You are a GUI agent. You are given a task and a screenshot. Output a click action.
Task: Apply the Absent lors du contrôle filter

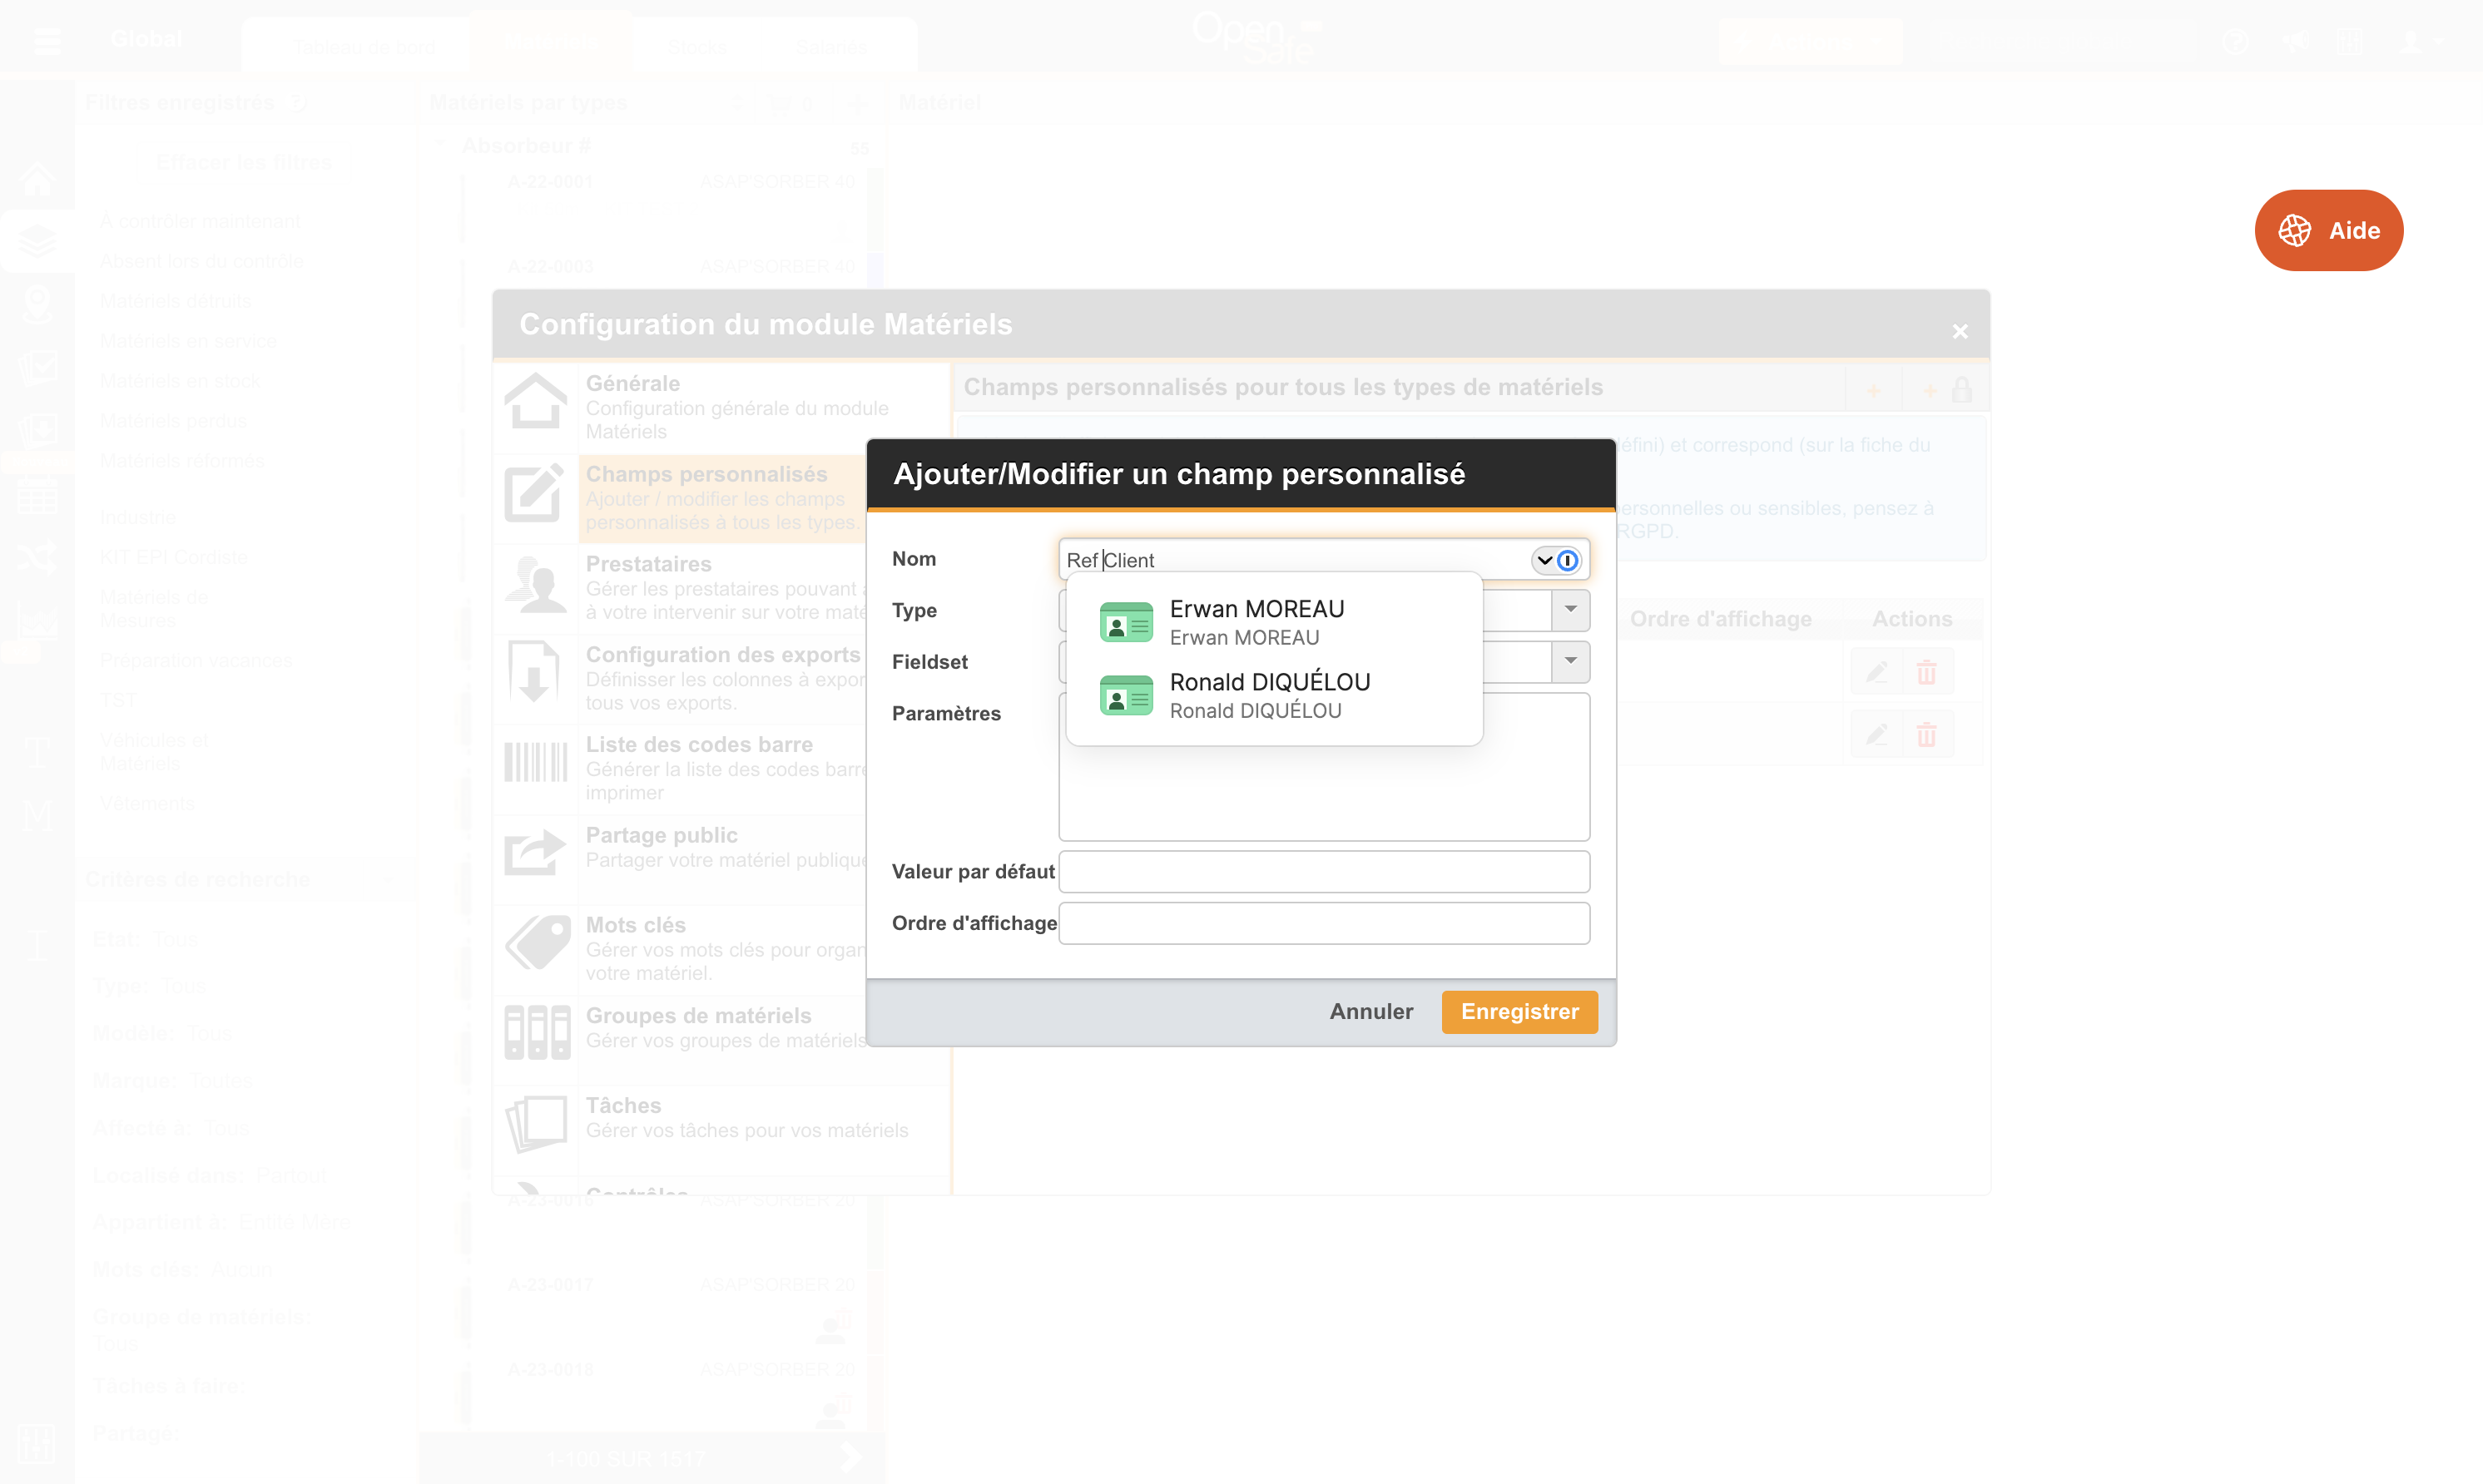pos(201,261)
